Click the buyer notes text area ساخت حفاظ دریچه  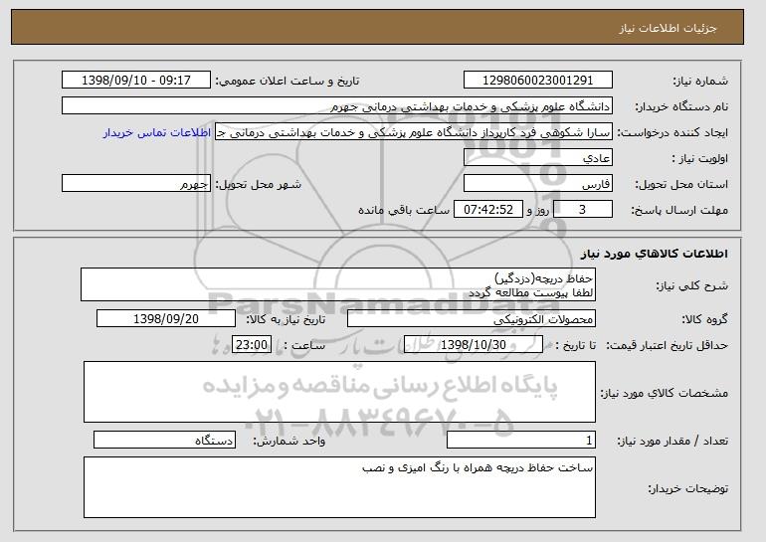click(339, 487)
